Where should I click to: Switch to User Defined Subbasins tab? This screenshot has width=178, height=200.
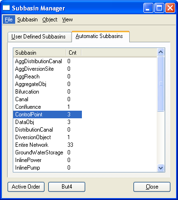(39, 37)
